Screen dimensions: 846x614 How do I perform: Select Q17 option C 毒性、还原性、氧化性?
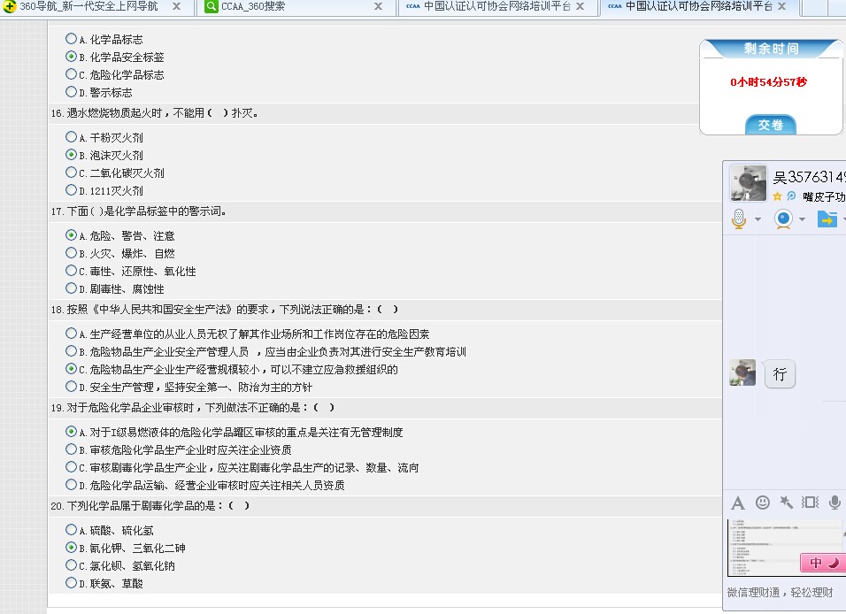(71, 271)
